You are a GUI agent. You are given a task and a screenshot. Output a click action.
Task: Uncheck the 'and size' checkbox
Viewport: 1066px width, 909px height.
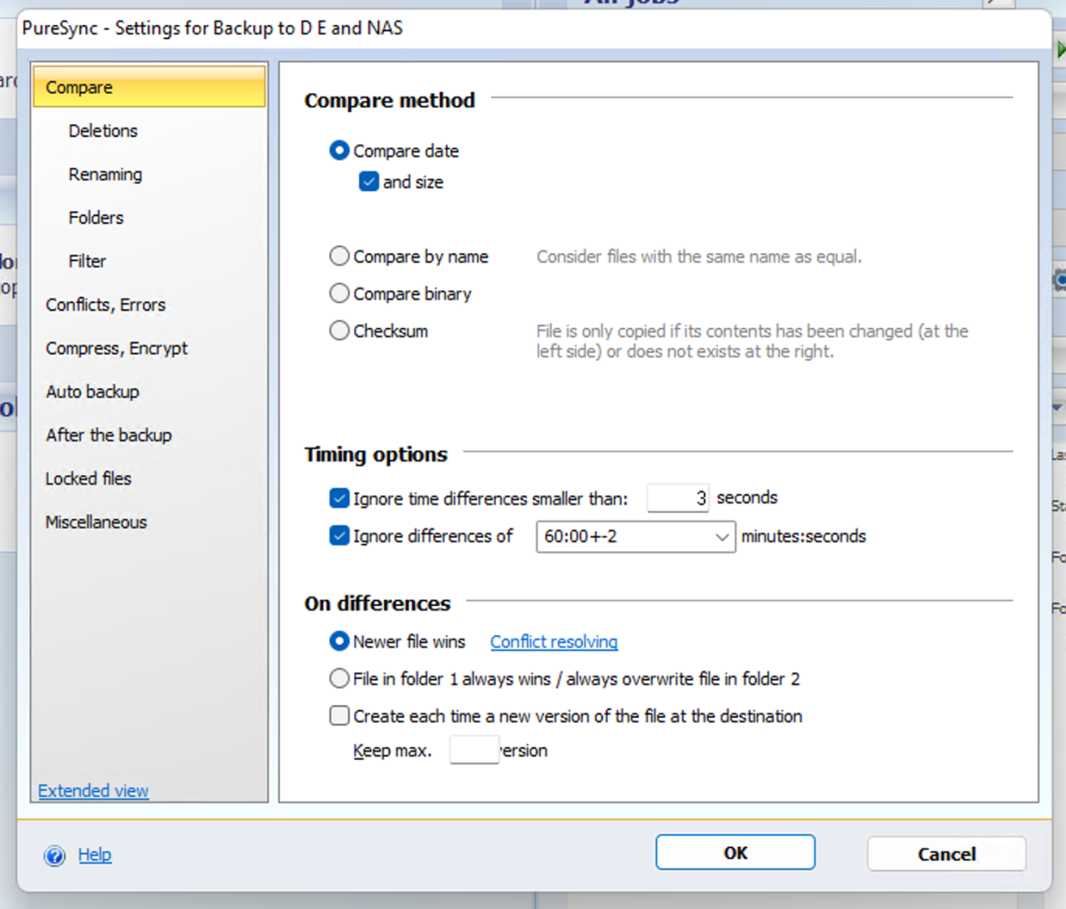(x=369, y=182)
